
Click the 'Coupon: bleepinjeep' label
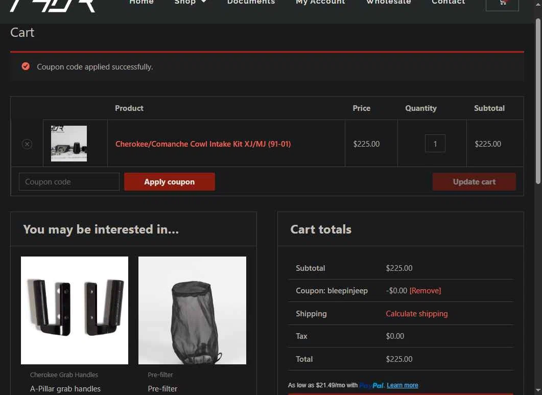(x=332, y=291)
